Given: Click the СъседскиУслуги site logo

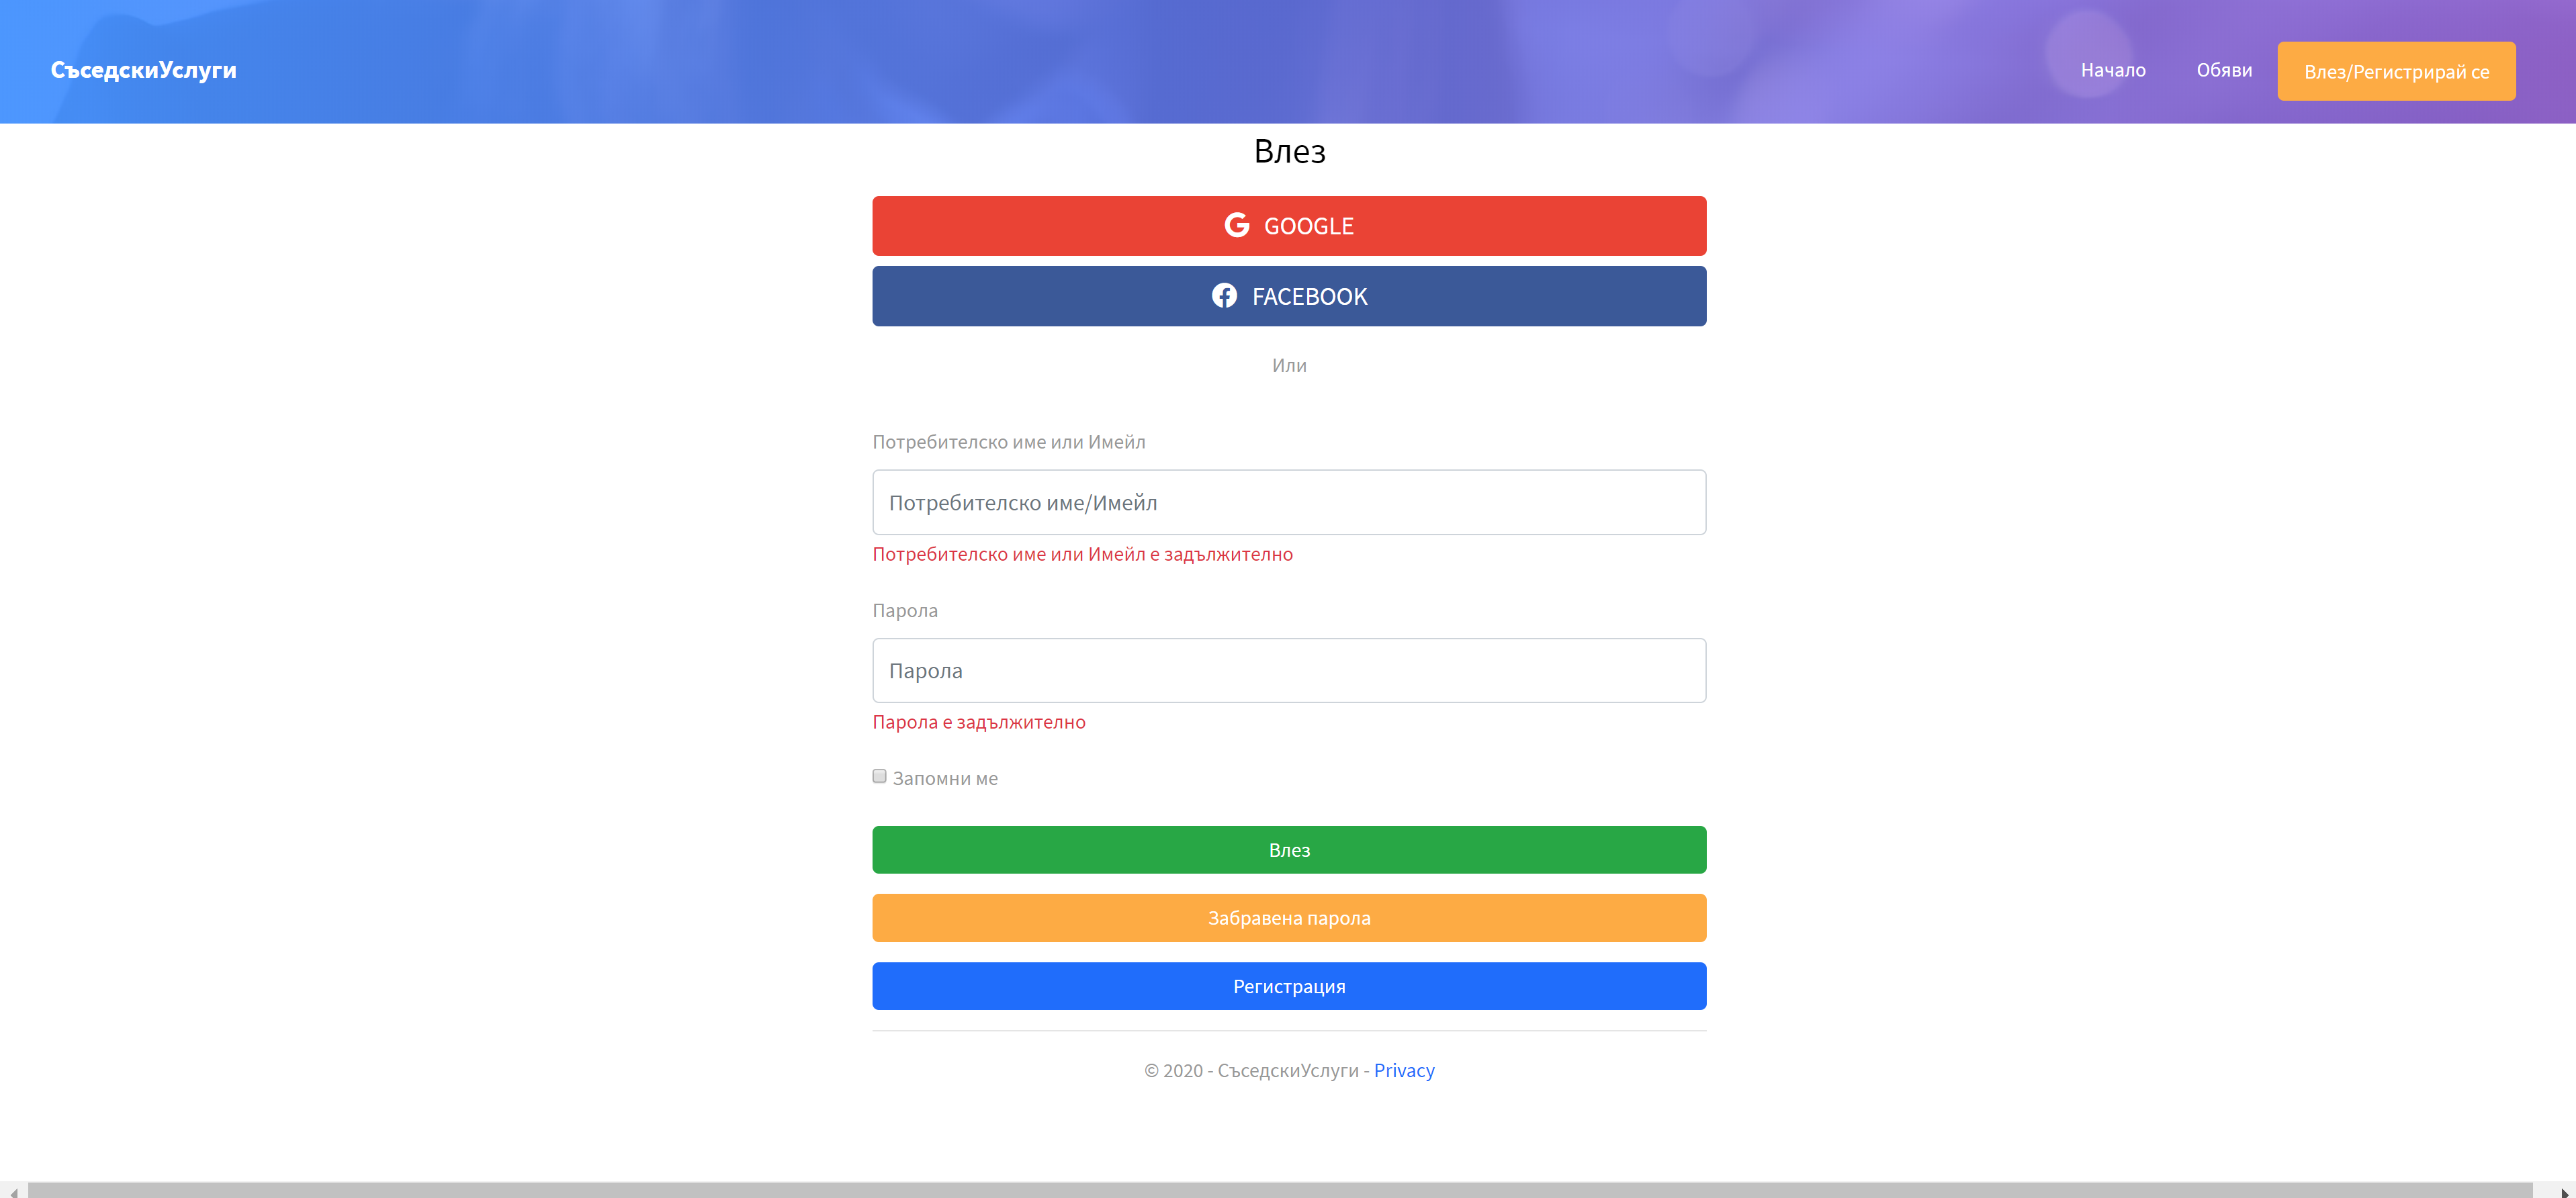Looking at the screenshot, I should (143, 70).
